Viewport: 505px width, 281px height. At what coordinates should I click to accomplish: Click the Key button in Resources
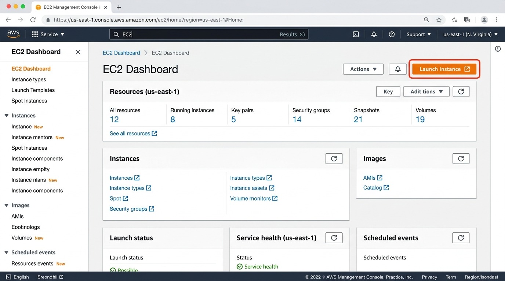pos(388,92)
